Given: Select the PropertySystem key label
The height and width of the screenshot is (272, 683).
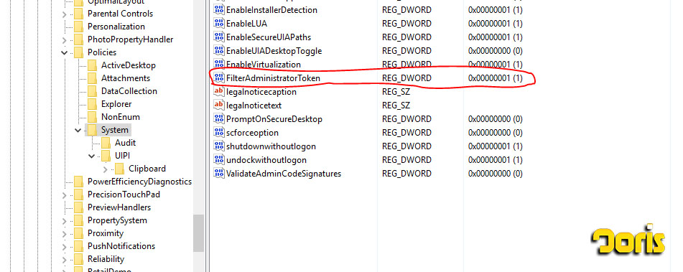Looking at the screenshot, I should (x=117, y=220).
